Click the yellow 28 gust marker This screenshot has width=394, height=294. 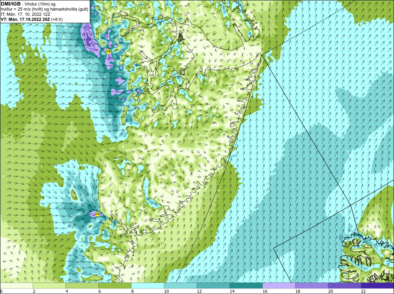pyautogui.click(x=108, y=51)
